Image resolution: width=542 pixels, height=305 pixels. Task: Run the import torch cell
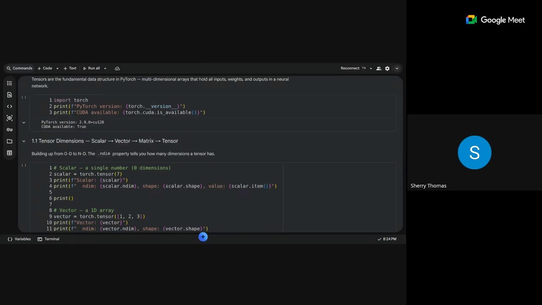24,97
